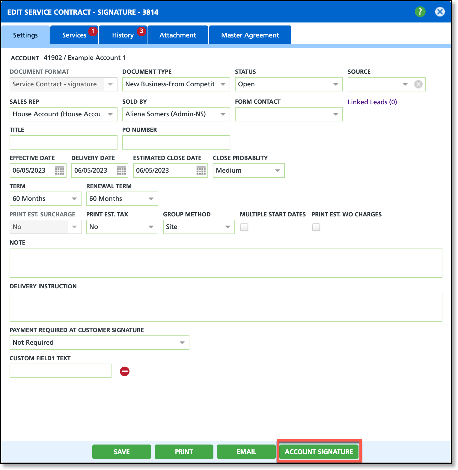Open the Form Contact dropdown
This screenshot has height=470, width=458.
coord(289,114)
